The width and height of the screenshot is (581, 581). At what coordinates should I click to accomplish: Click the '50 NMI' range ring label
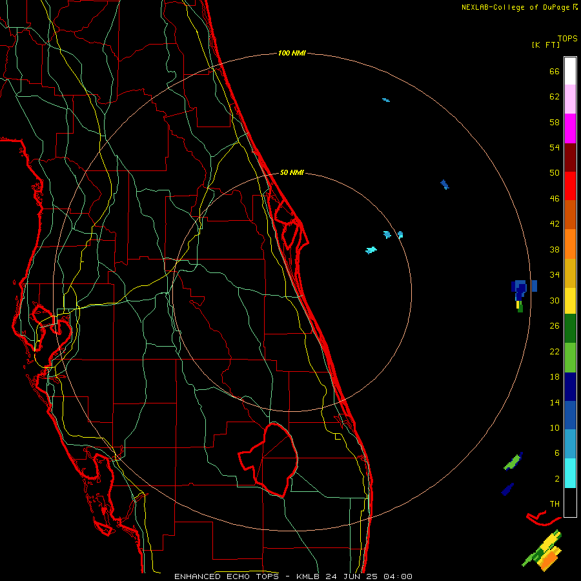[x=292, y=172]
